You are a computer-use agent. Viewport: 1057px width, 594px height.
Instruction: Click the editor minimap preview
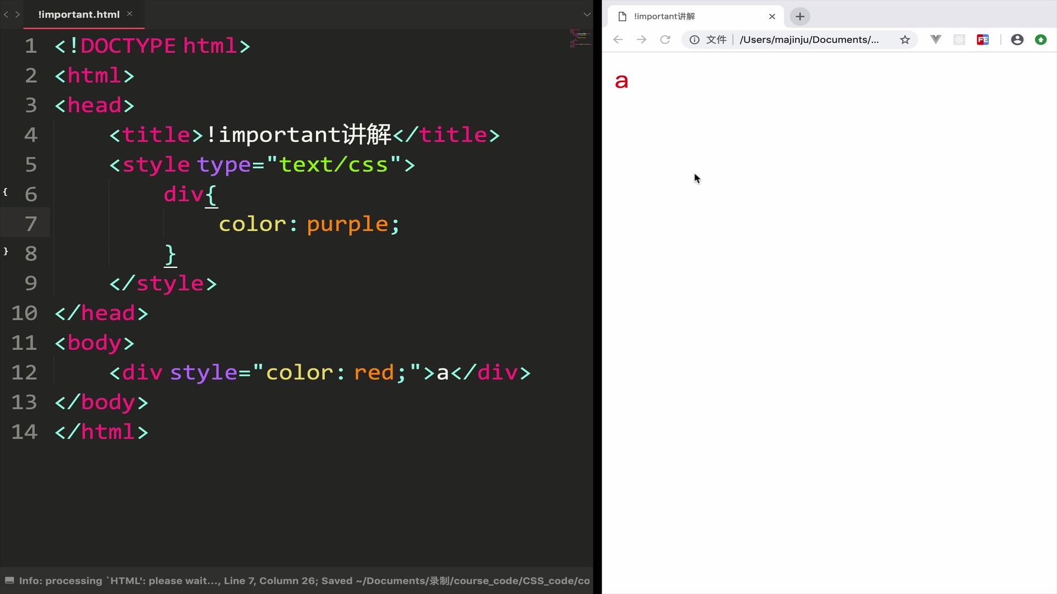coord(580,38)
